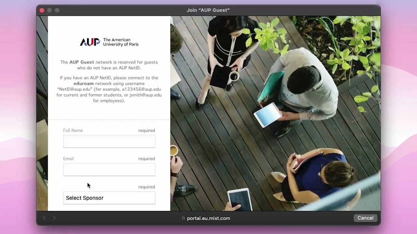Click 'required' text next to Email

147,159
